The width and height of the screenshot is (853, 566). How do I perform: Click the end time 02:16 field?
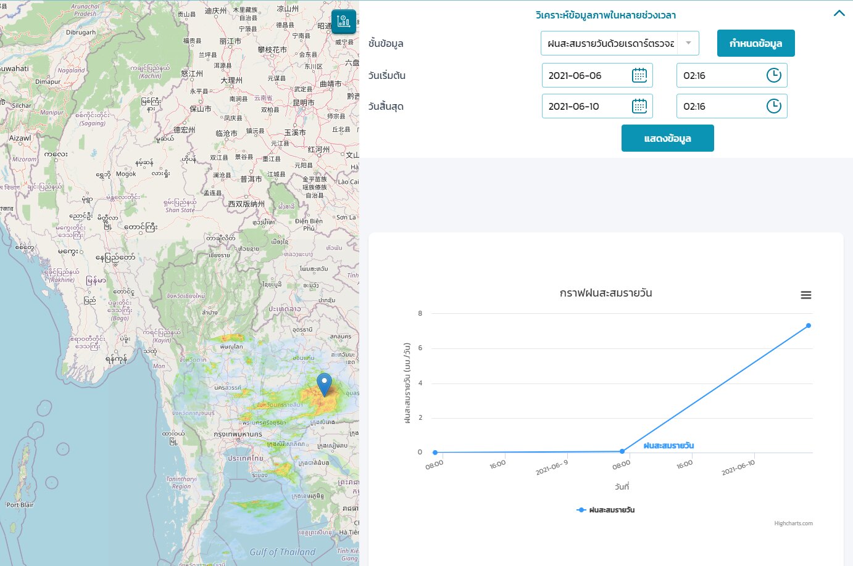point(731,106)
